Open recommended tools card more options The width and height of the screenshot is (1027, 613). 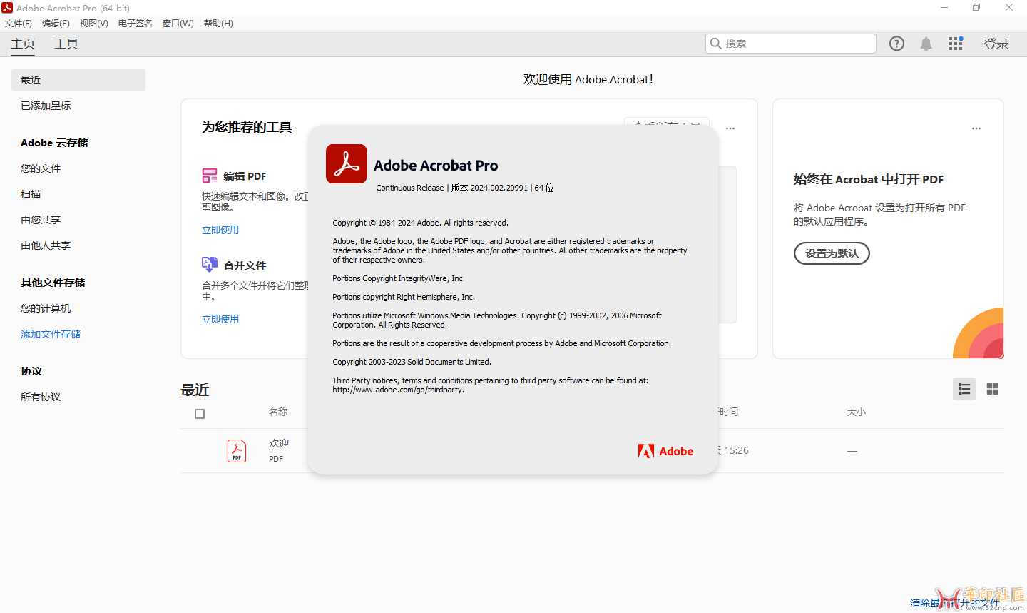coord(730,128)
